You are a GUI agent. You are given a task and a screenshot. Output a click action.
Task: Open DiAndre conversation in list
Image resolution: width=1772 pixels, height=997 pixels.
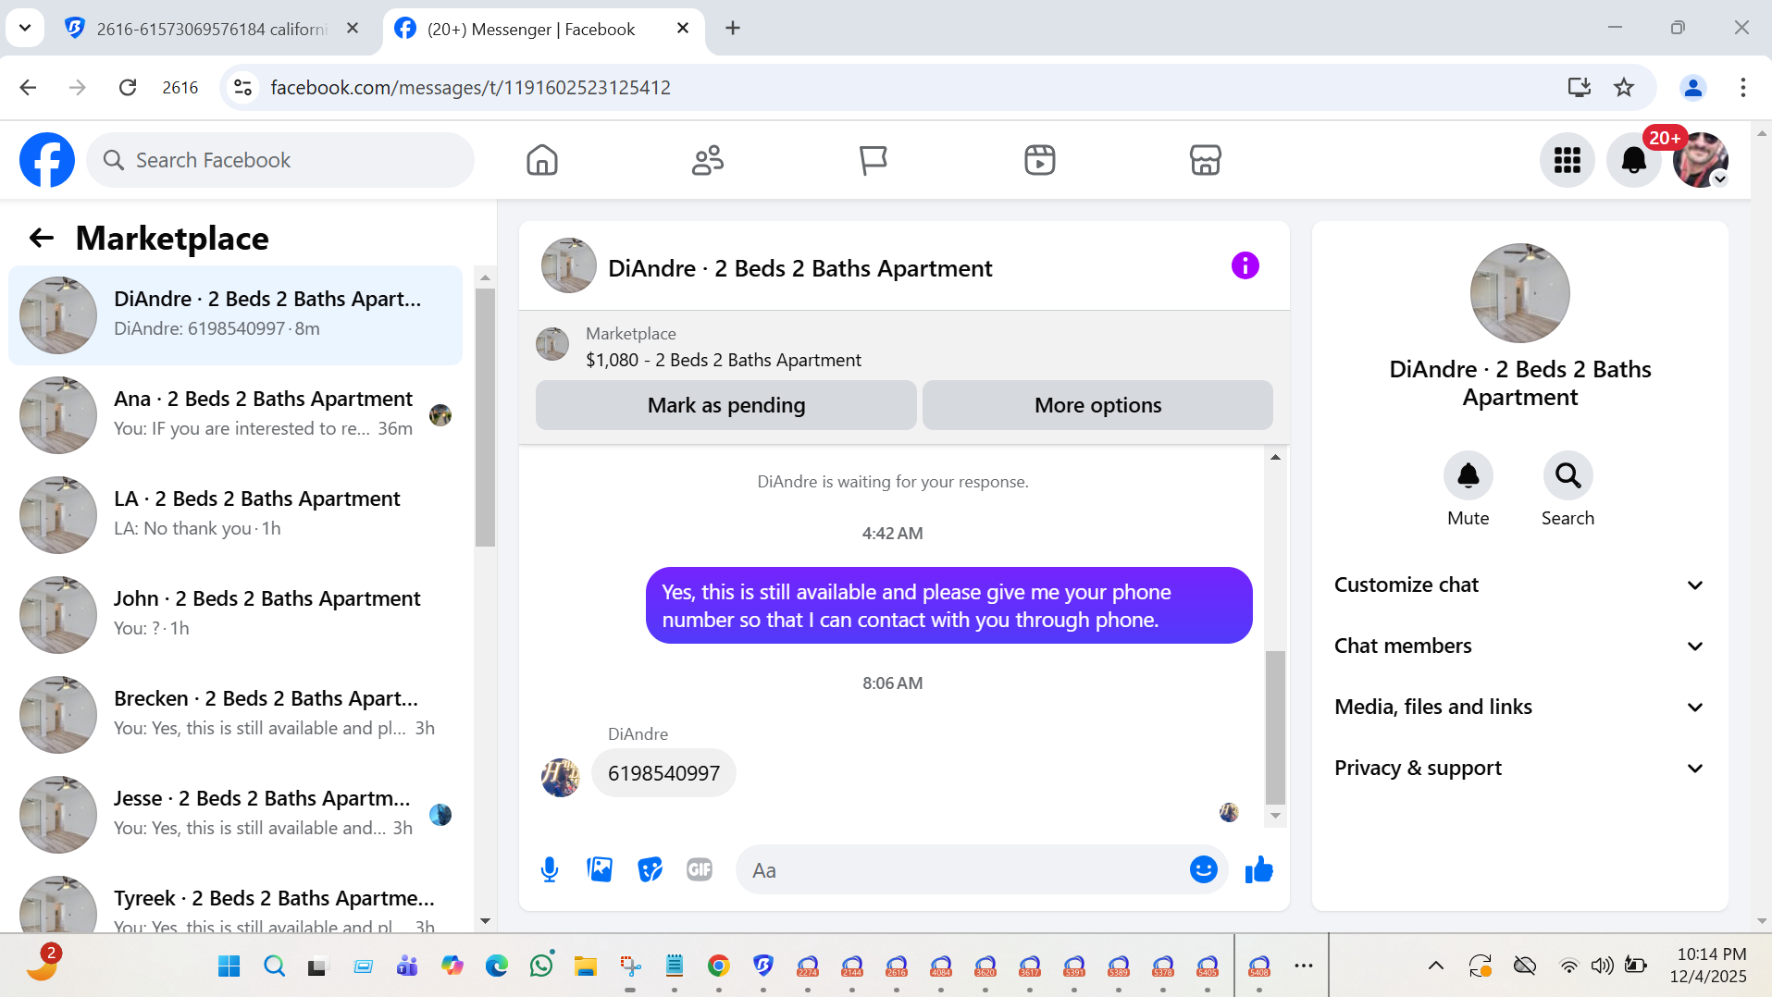pyautogui.click(x=236, y=314)
